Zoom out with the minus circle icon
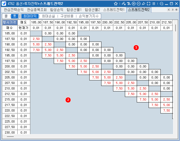180x141 pixels. coord(139,4)
